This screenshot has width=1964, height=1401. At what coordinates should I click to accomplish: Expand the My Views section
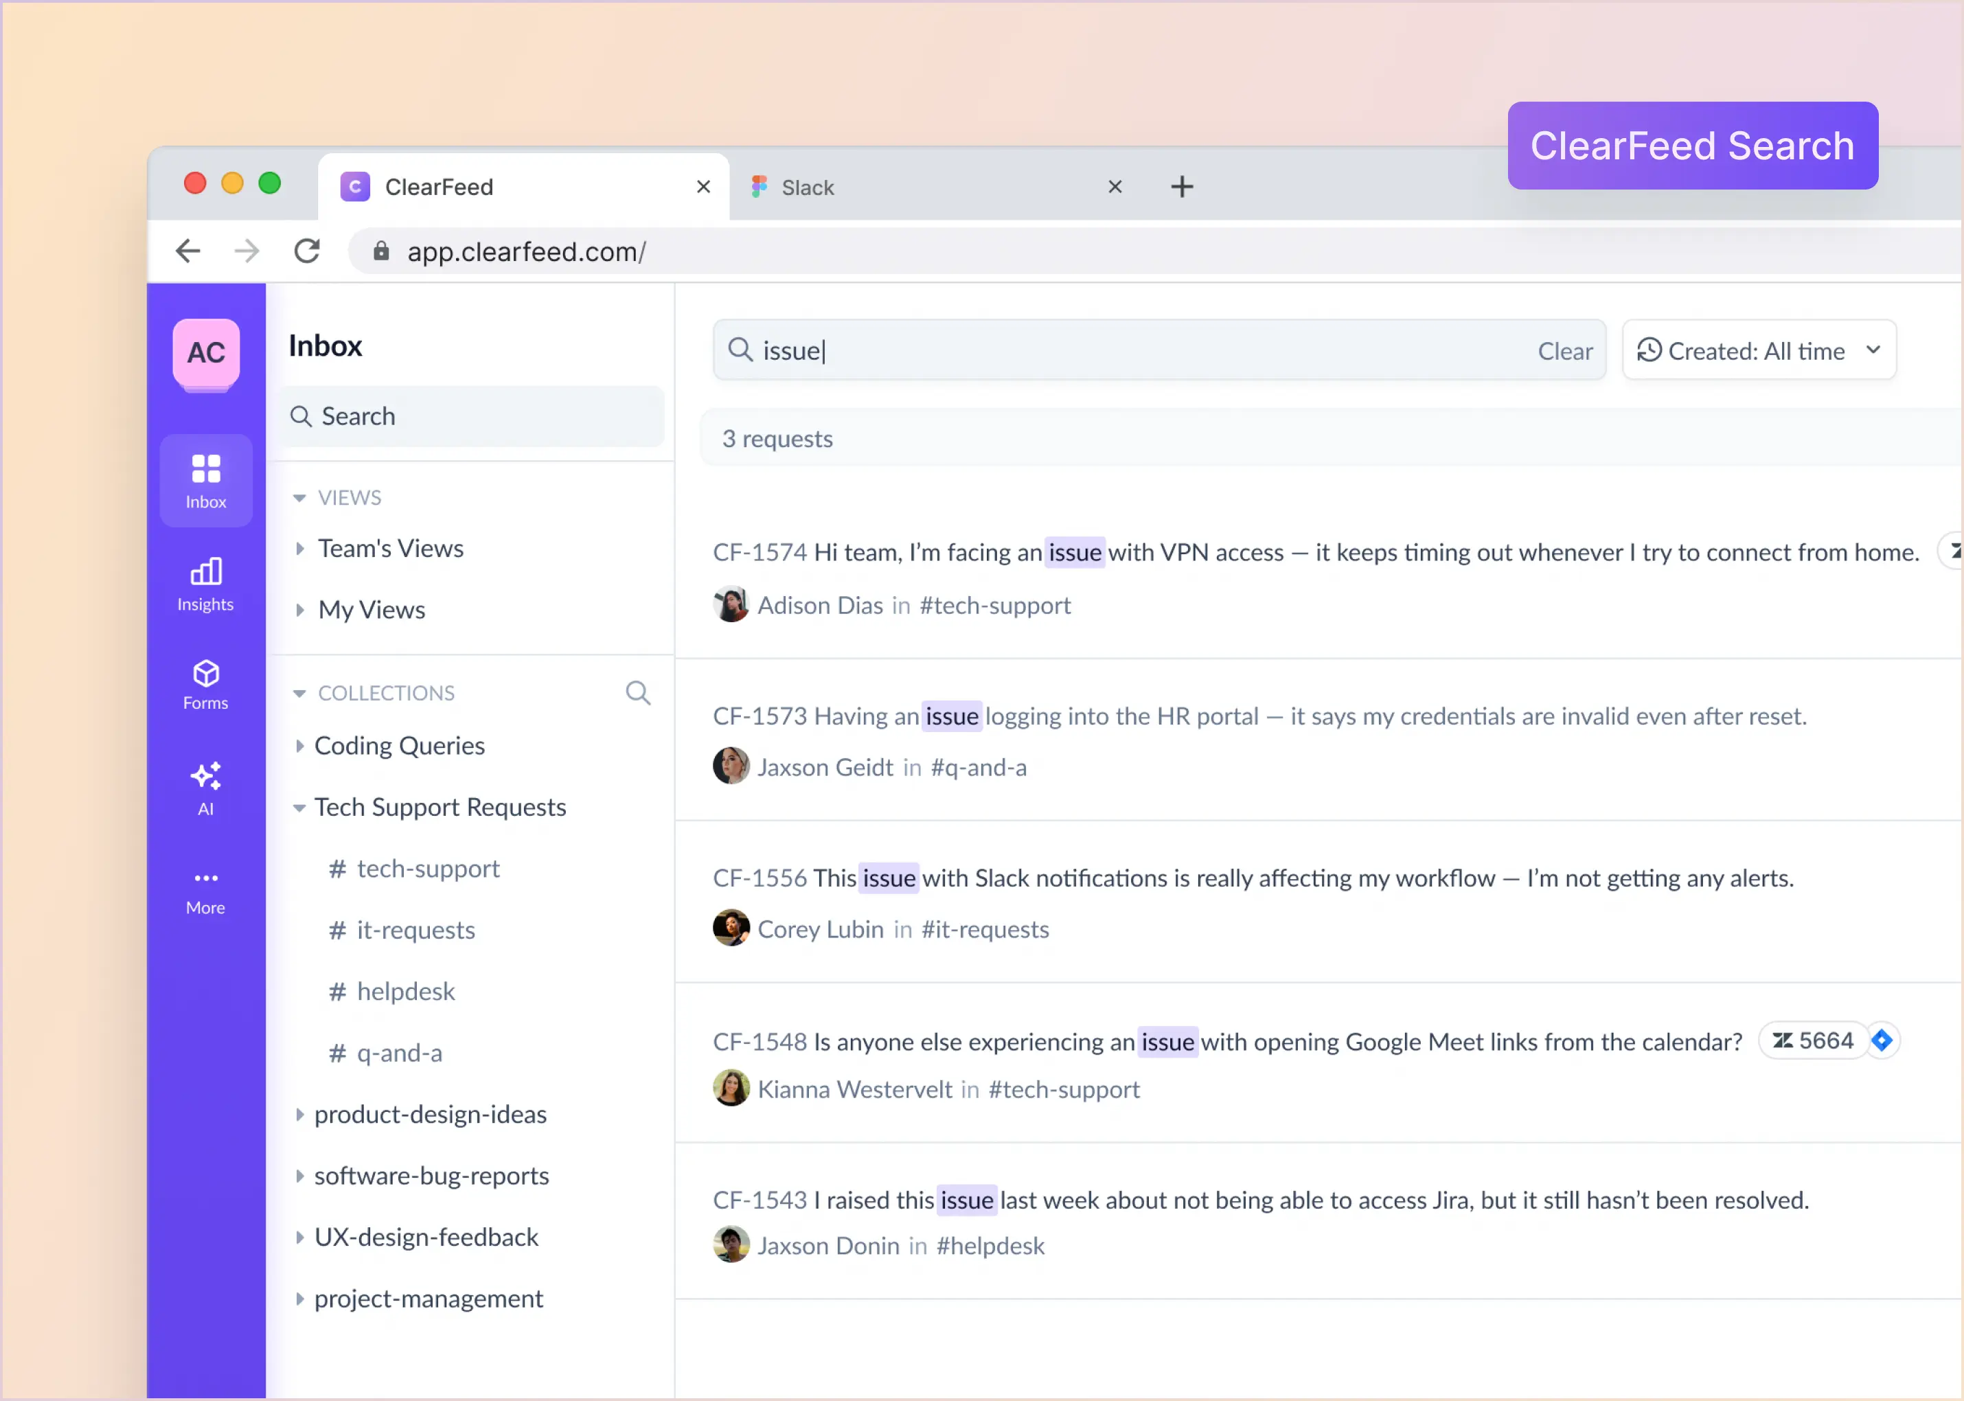(x=371, y=610)
